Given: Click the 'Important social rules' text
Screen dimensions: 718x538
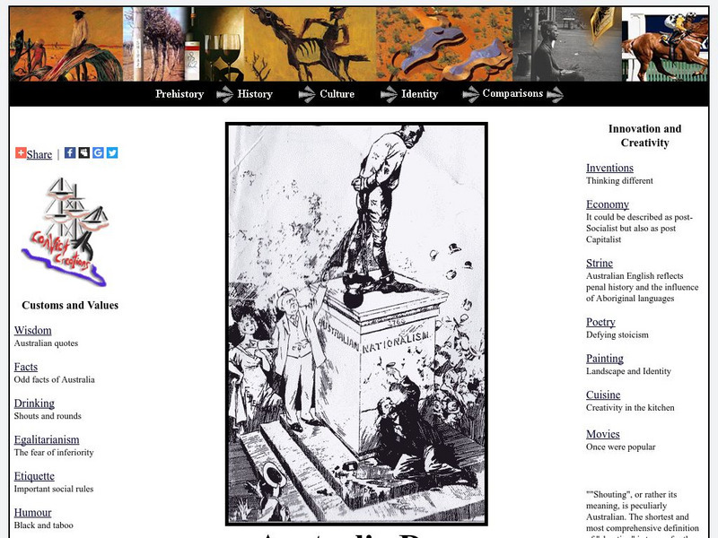Looking at the screenshot, I should coord(54,489).
